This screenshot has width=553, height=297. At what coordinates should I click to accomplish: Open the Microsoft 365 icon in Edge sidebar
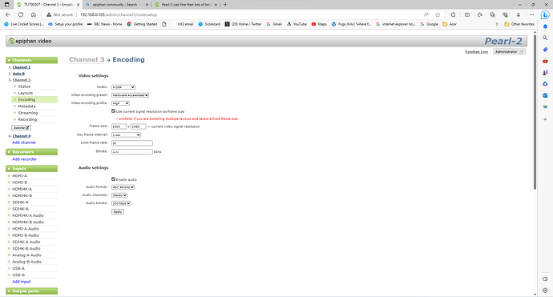coord(545,84)
